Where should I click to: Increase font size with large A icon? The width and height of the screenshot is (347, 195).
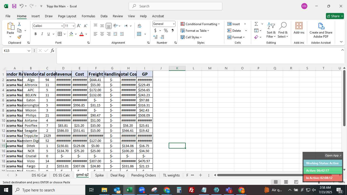[79, 26]
